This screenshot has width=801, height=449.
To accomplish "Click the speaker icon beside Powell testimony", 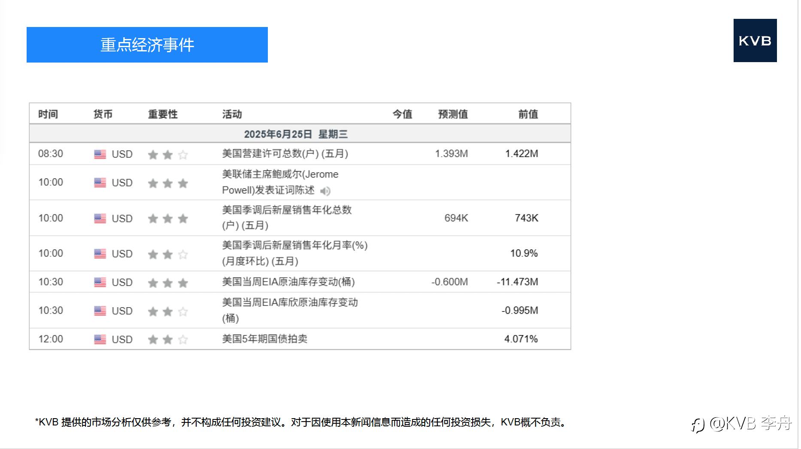I will click(325, 191).
